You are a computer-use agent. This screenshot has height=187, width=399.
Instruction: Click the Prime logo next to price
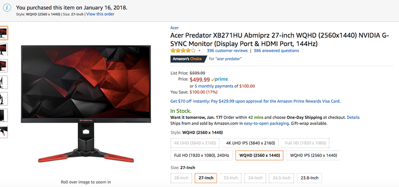point(219,79)
